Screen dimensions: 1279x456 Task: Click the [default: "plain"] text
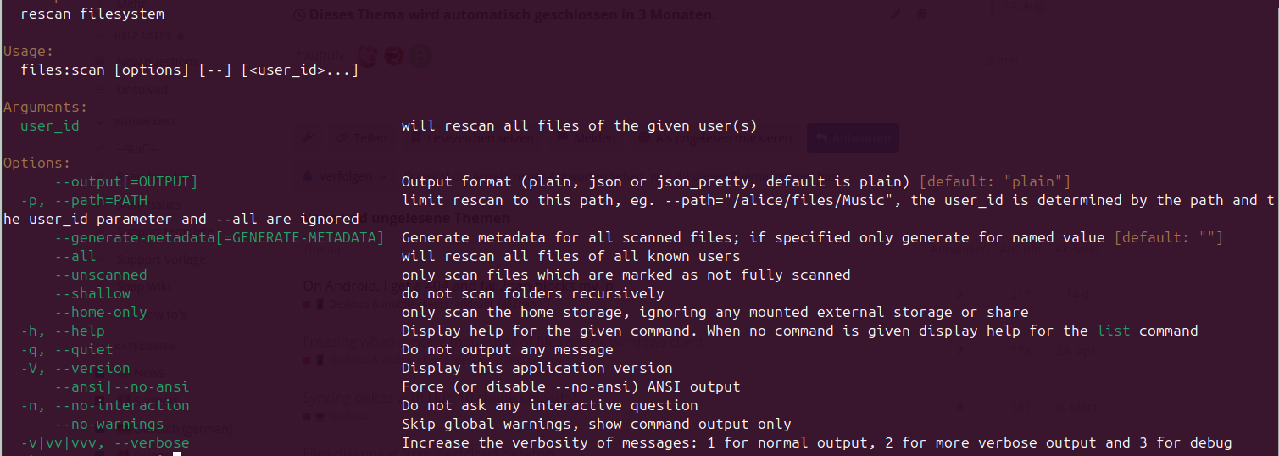tap(995, 181)
